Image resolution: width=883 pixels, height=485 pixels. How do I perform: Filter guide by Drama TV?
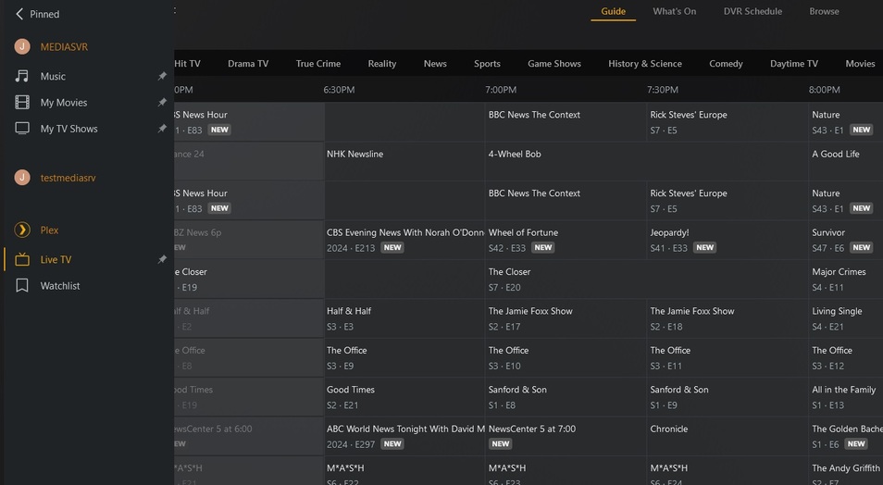coord(248,64)
